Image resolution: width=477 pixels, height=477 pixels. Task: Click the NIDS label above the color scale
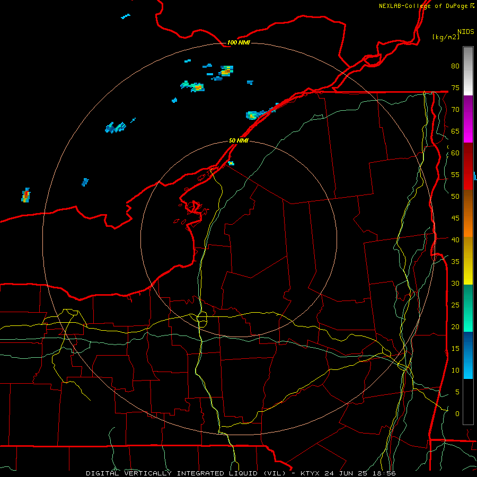pos(465,32)
